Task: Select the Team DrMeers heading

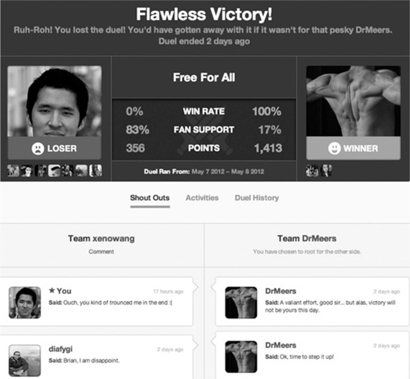Action: pyautogui.click(x=307, y=239)
